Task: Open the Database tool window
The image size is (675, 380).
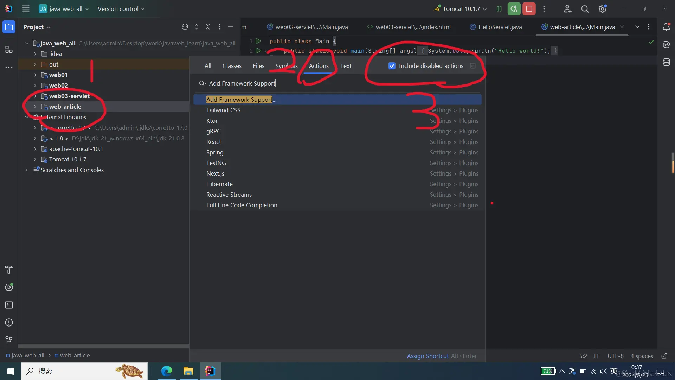Action: [666, 62]
